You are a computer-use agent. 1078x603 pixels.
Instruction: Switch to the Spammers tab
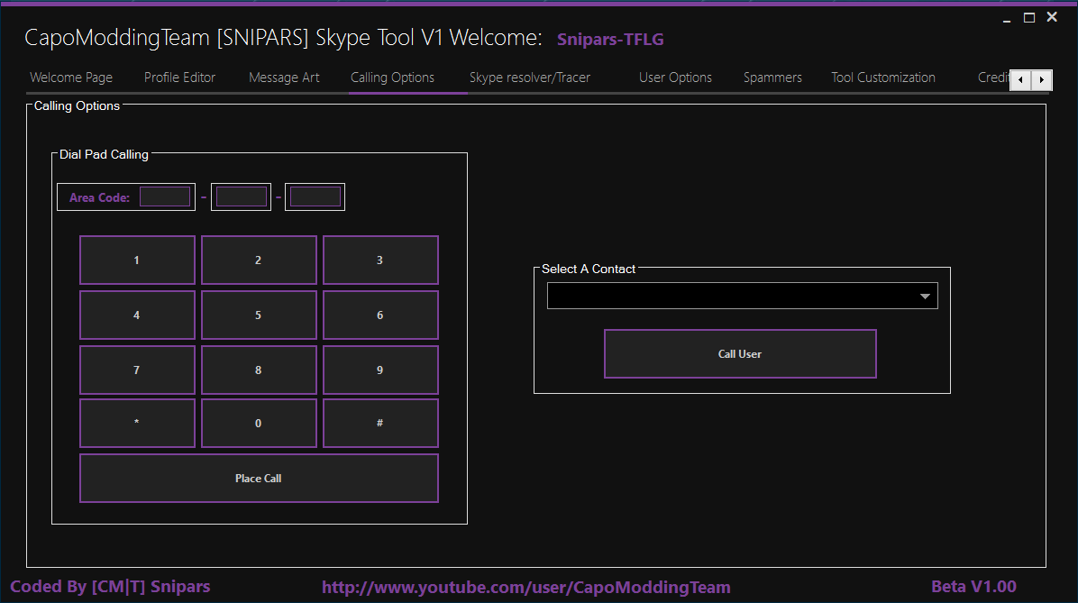pyautogui.click(x=772, y=78)
